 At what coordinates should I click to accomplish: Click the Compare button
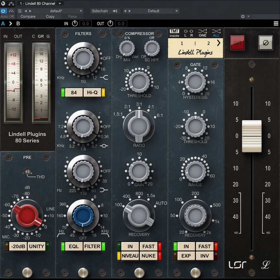tap(28, 17)
